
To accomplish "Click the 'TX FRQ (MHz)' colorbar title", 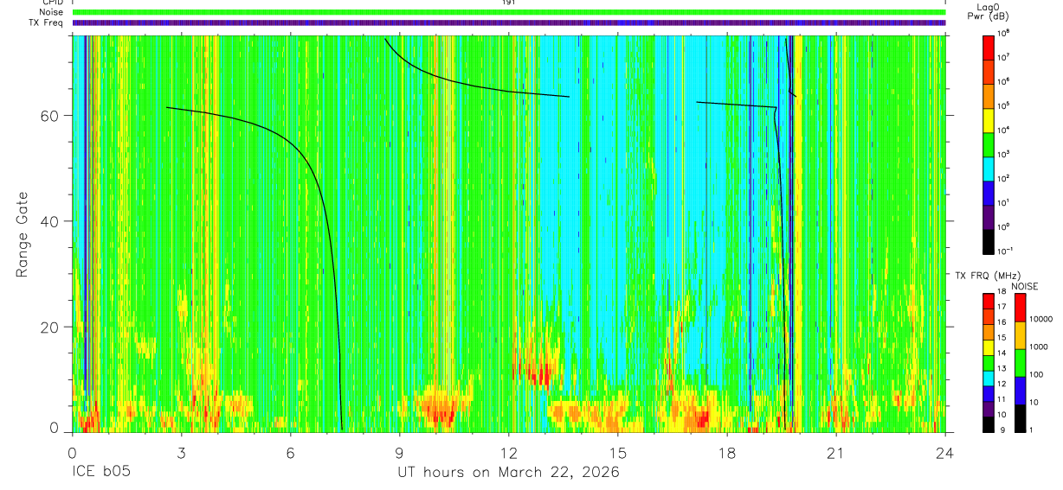I will coord(988,275).
